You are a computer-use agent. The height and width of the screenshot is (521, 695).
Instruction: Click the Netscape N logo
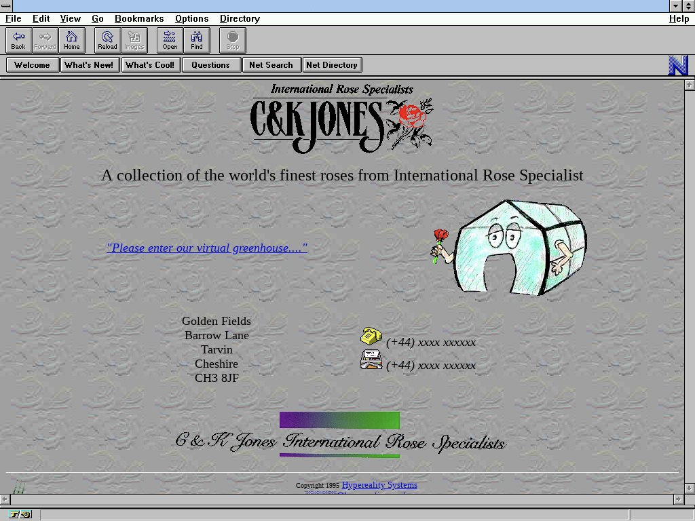(x=678, y=65)
